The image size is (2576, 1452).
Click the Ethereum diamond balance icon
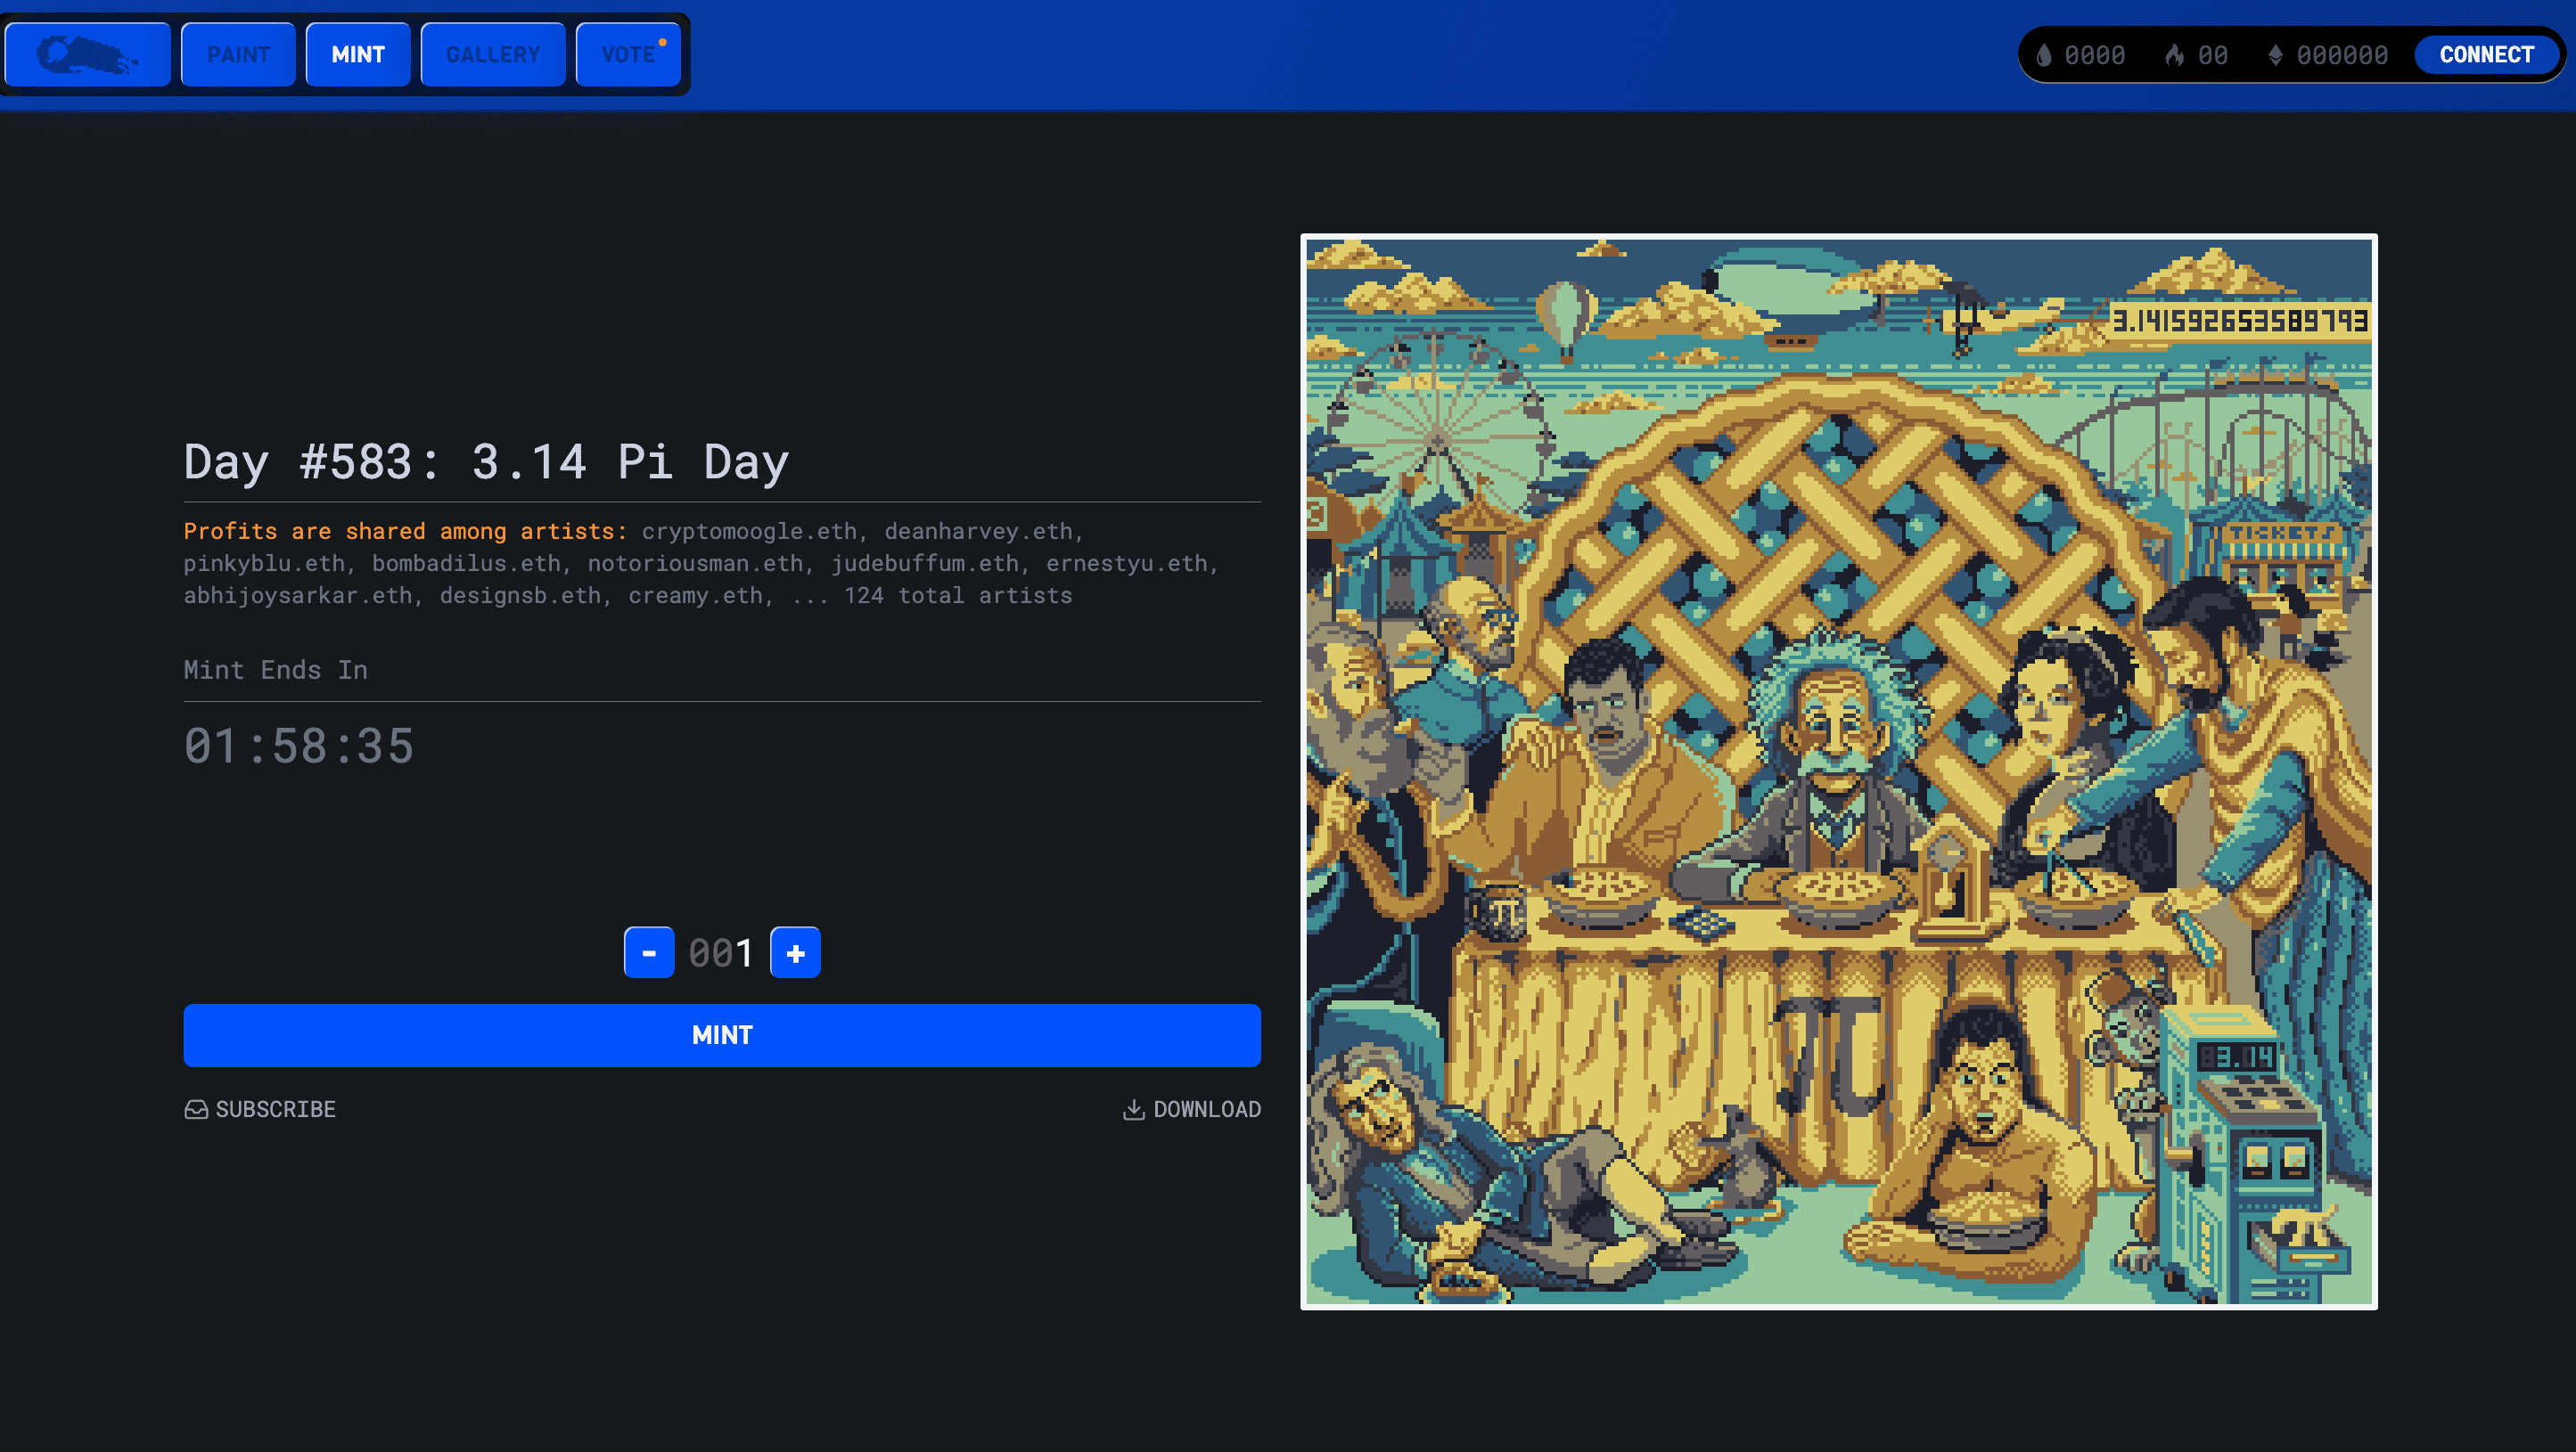(x=2275, y=55)
